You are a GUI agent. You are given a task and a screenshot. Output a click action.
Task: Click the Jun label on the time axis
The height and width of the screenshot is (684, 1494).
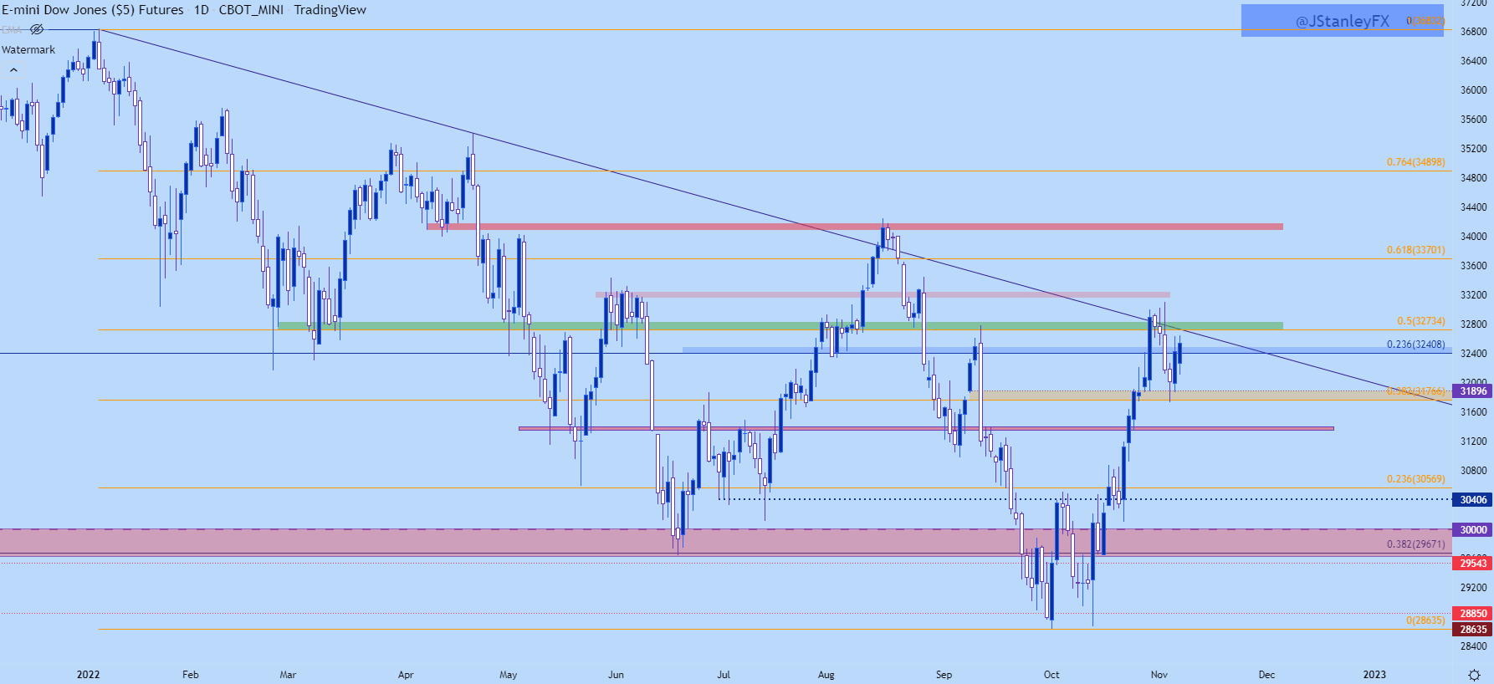click(616, 675)
